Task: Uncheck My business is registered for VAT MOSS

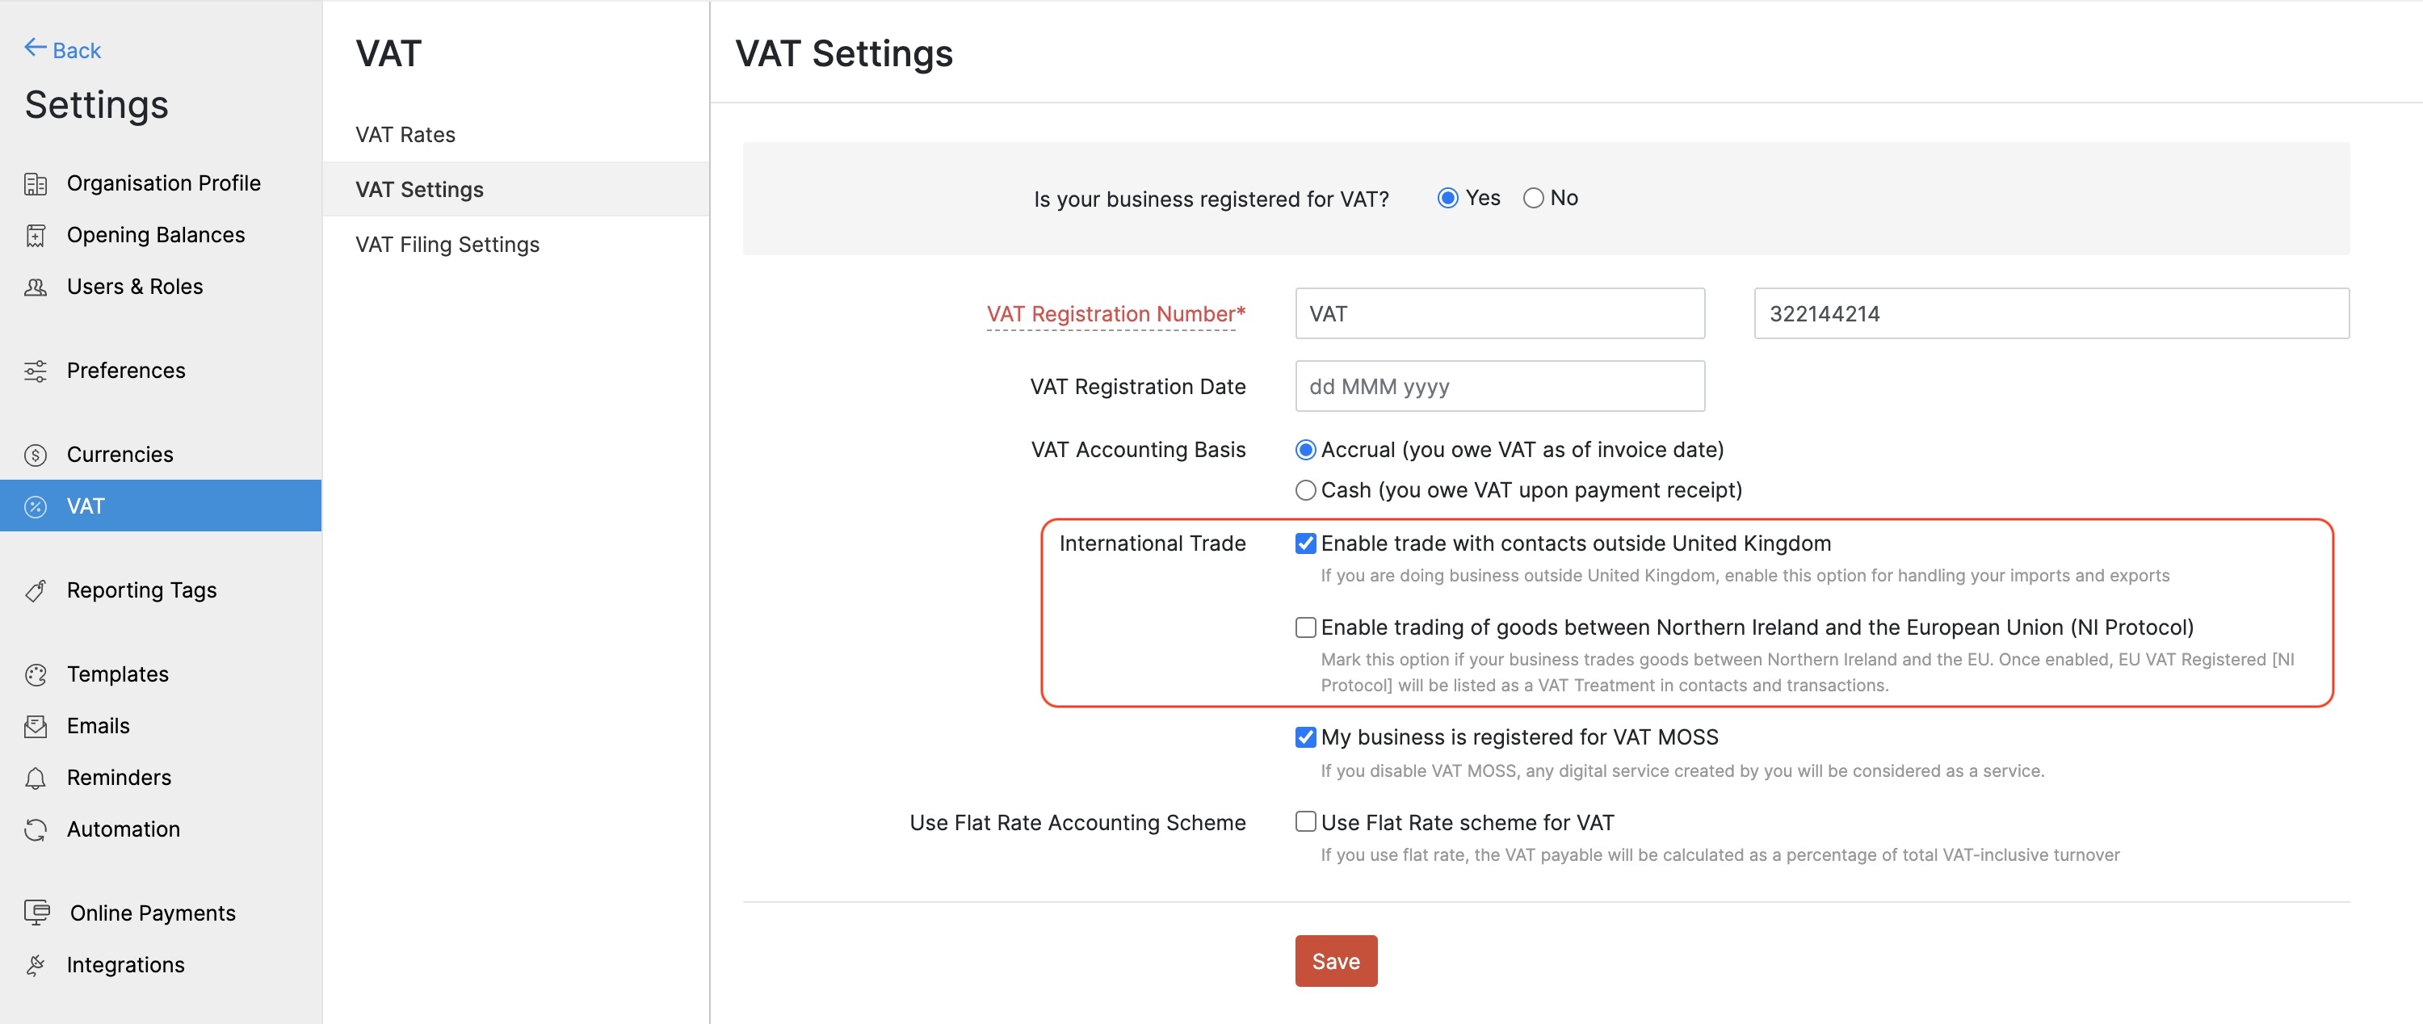Action: tap(1305, 737)
